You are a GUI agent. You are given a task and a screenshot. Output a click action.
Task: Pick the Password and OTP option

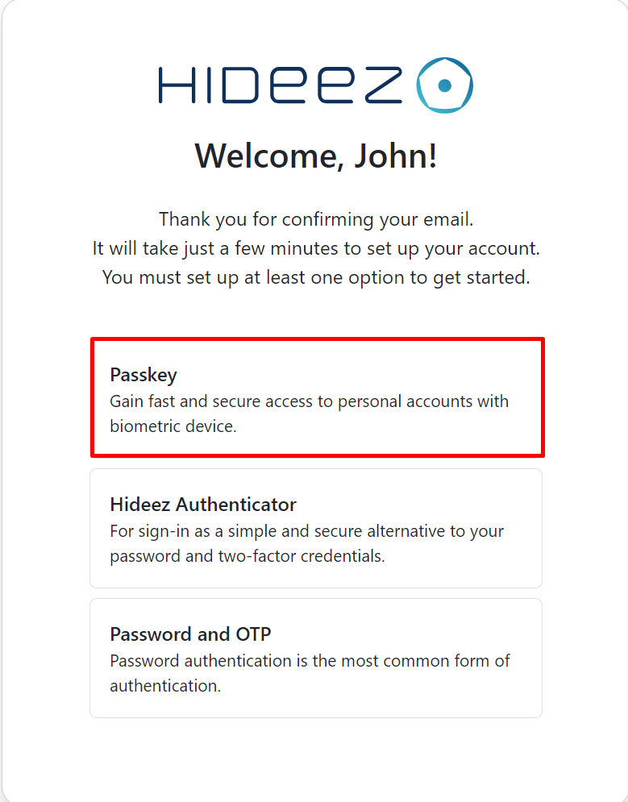(315, 658)
